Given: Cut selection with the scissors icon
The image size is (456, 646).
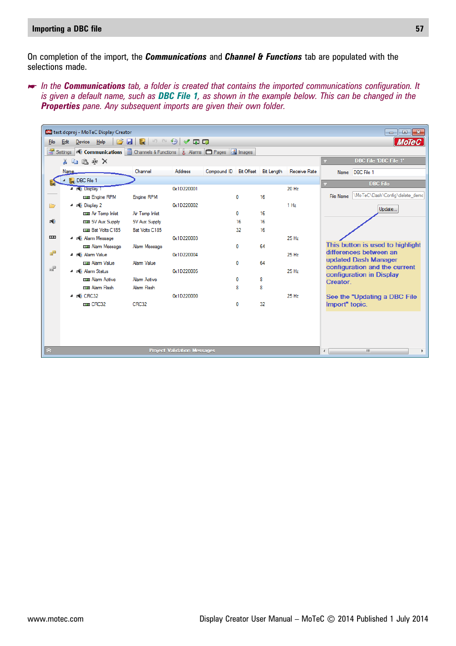Looking at the screenshot, I should (x=65, y=162).
